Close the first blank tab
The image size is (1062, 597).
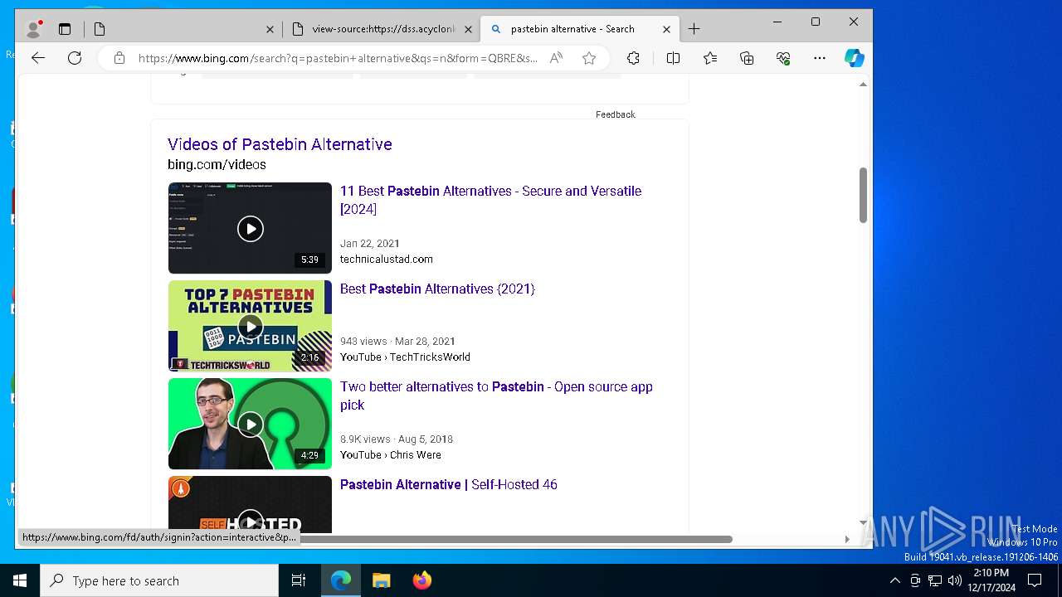click(270, 29)
